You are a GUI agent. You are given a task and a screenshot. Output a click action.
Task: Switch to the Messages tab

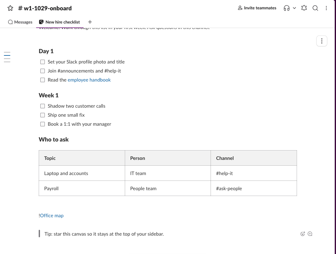pos(20,22)
